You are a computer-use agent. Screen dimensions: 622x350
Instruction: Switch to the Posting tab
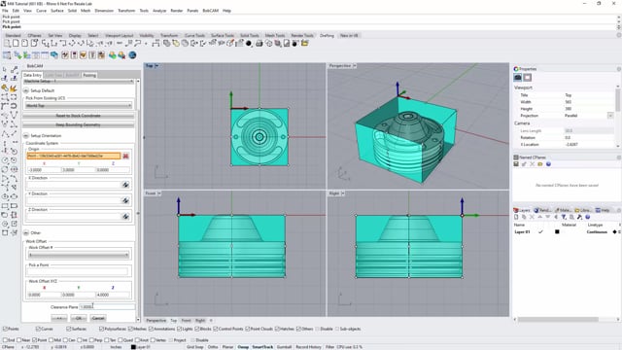[89, 75]
